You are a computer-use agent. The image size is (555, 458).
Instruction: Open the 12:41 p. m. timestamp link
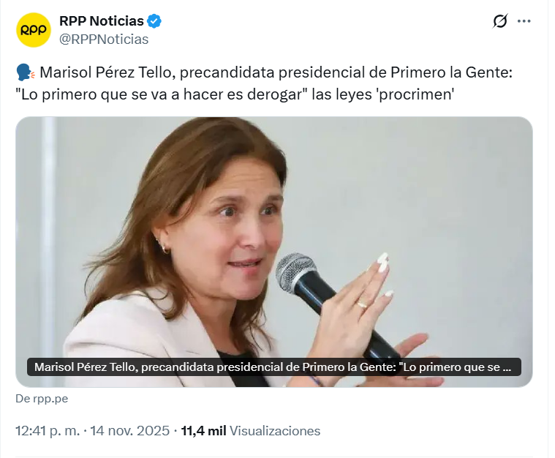click(48, 431)
